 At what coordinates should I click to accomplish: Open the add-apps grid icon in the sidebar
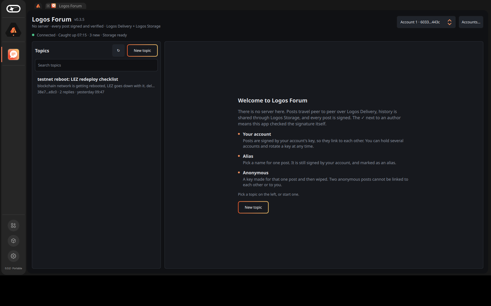pyautogui.click(x=14, y=226)
